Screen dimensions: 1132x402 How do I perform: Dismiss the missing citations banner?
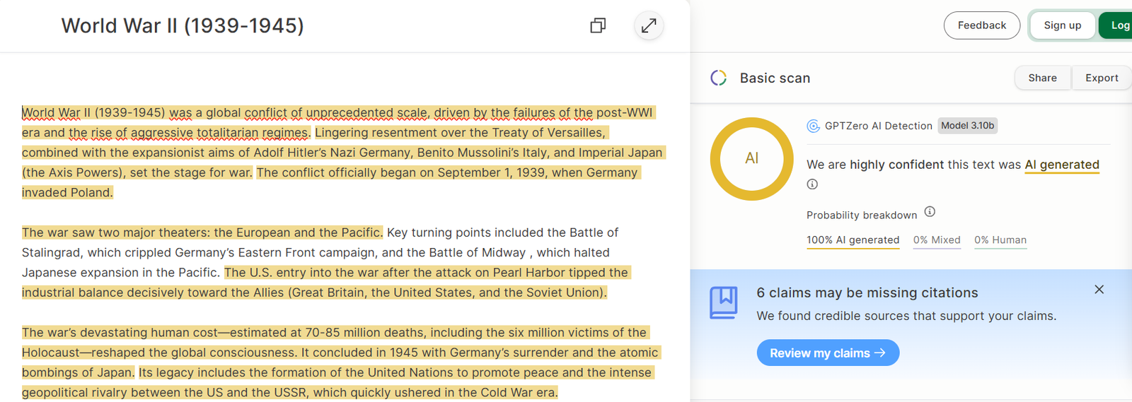(x=1099, y=290)
